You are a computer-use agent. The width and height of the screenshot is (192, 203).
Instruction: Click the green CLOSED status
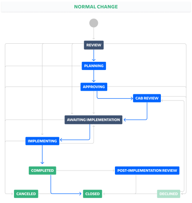(92, 194)
